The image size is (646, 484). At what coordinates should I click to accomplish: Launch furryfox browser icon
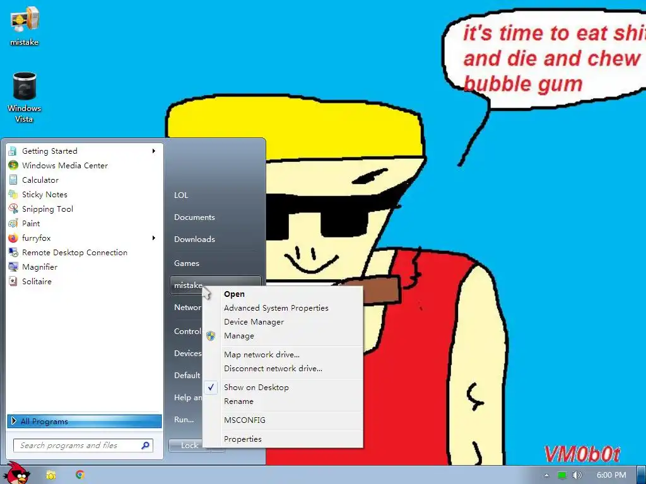click(13, 238)
